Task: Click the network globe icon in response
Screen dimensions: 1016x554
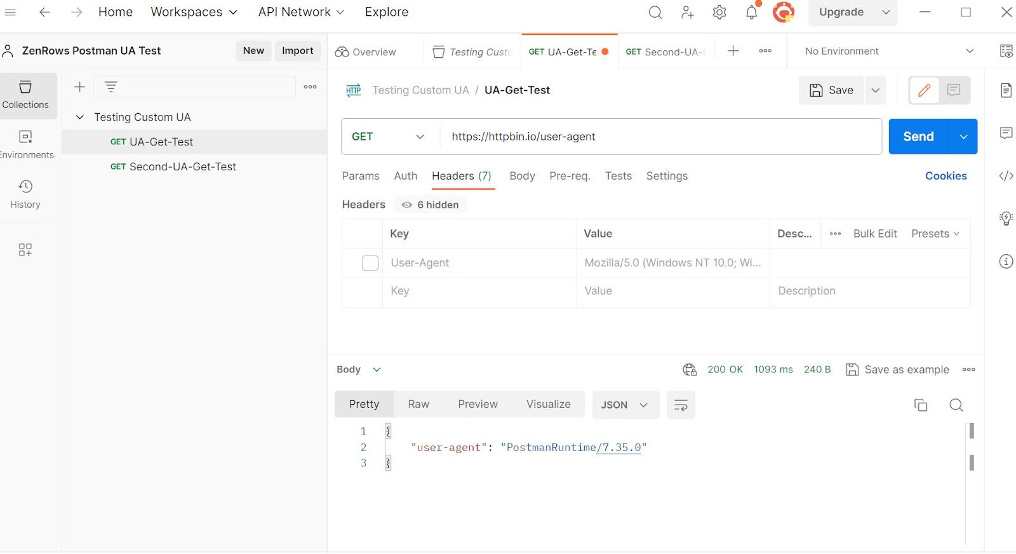Action: tap(690, 370)
